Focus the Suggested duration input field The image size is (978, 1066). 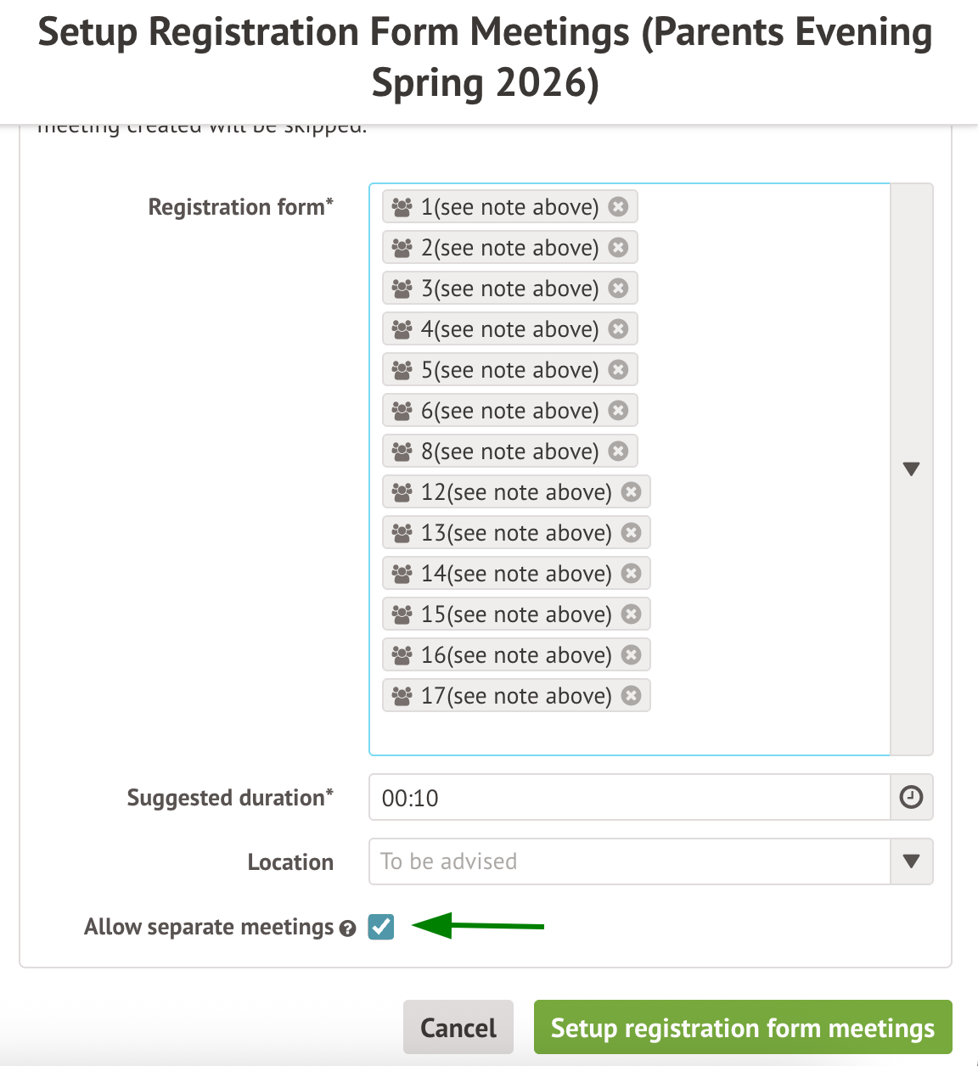628,797
